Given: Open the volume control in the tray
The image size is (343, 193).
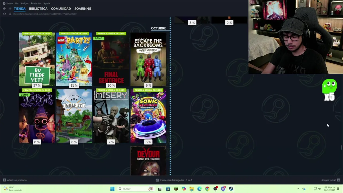Looking at the screenshot, I should 319,189.
